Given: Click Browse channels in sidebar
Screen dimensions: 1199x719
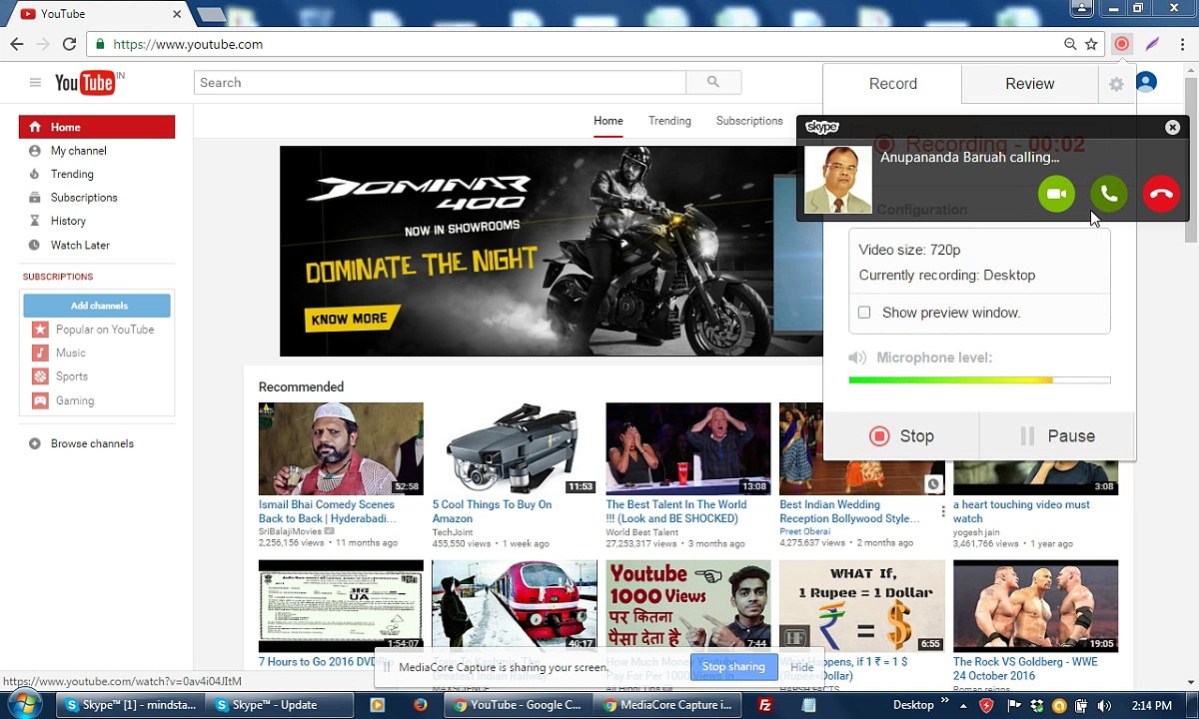Looking at the screenshot, I should [92, 443].
